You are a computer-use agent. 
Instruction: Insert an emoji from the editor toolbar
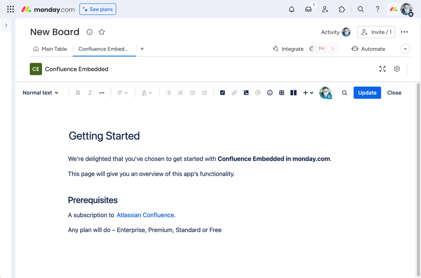[x=270, y=93]
